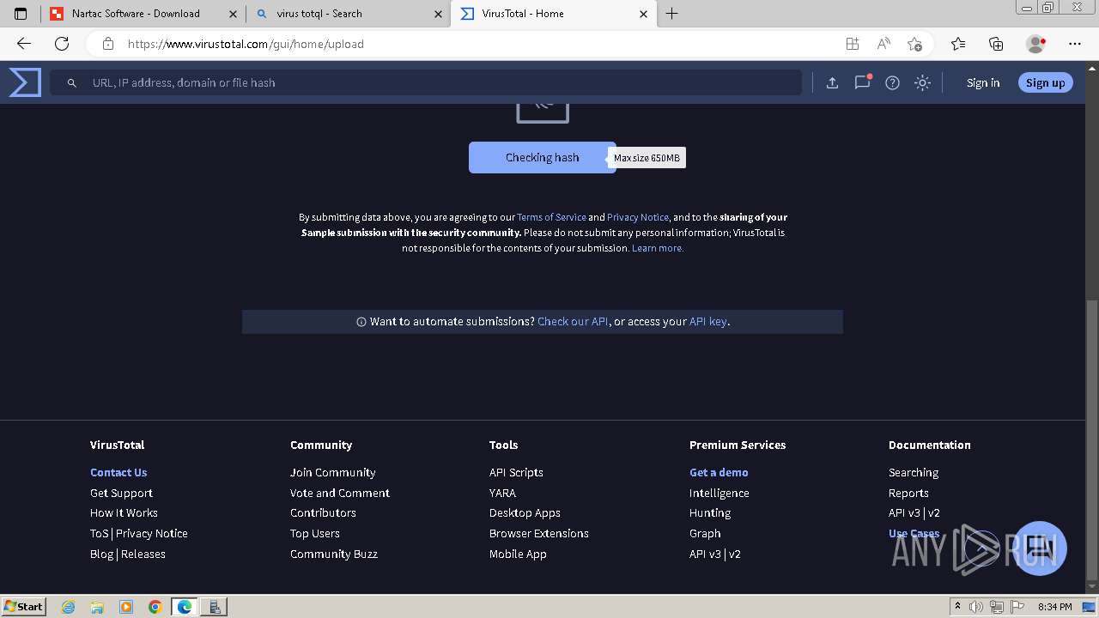Open the apps grid icon in address bar
The width and height of the screenshot is (1099, 618).
tap(852, 44)
